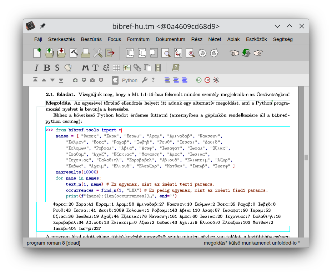The height and width of the screenshot is (275, 332).
Task: Open the Beszúrás menu
Action: [91, 39]
